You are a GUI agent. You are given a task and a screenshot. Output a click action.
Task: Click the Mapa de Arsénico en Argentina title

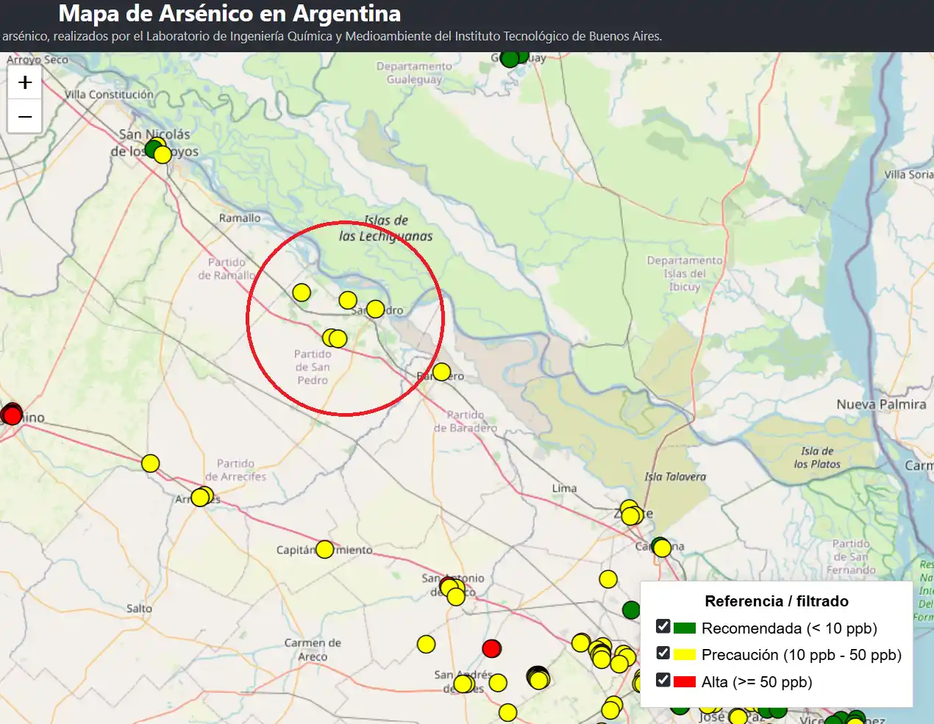pos(228,13)
